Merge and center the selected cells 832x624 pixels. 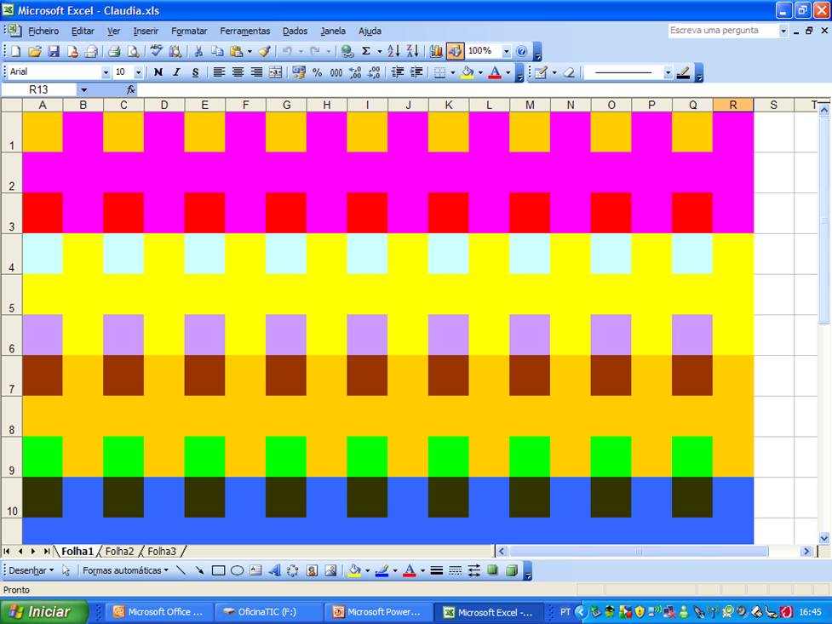[275, 72]
